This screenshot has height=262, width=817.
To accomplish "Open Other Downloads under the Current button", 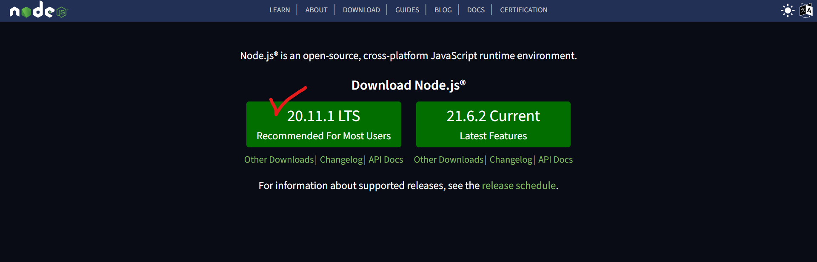I will [448, 160].
